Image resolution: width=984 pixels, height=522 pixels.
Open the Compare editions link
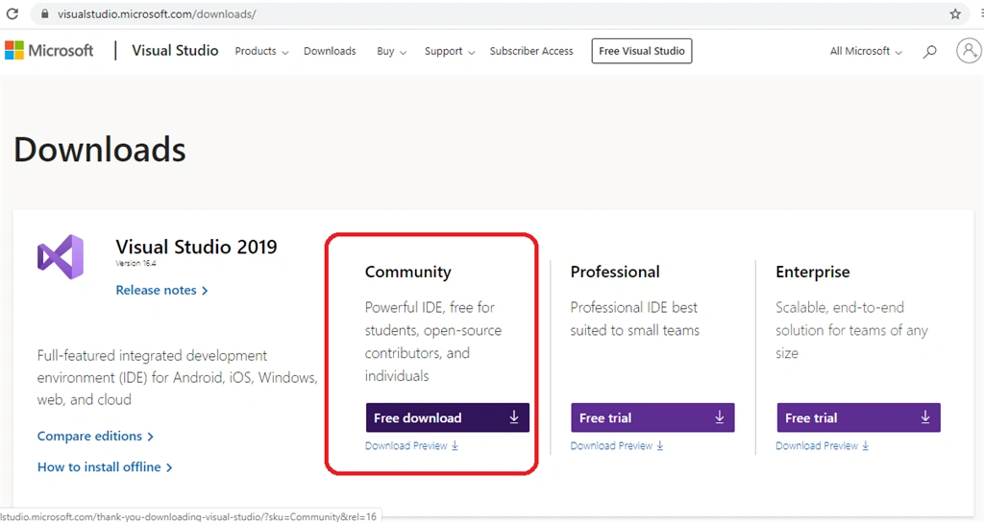coord(95,437)
